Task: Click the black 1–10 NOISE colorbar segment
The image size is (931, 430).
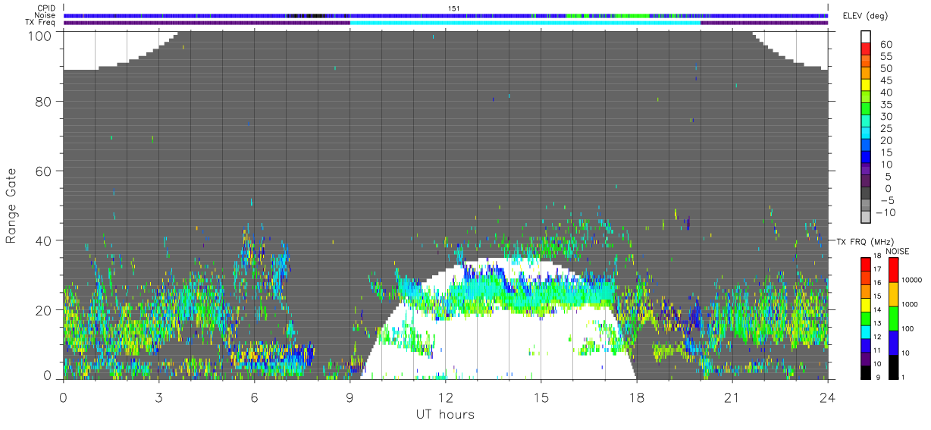Action: point(893,367)
